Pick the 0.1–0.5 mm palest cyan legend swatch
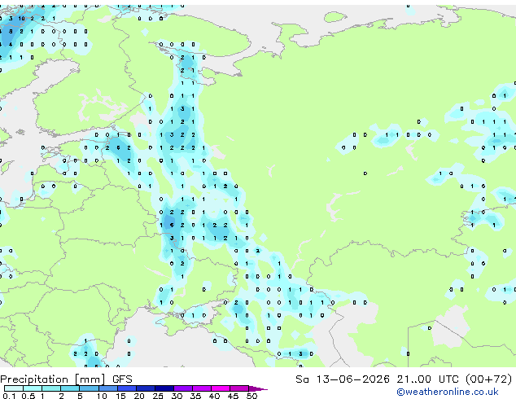516x399 pixels. tap(14, 388)
